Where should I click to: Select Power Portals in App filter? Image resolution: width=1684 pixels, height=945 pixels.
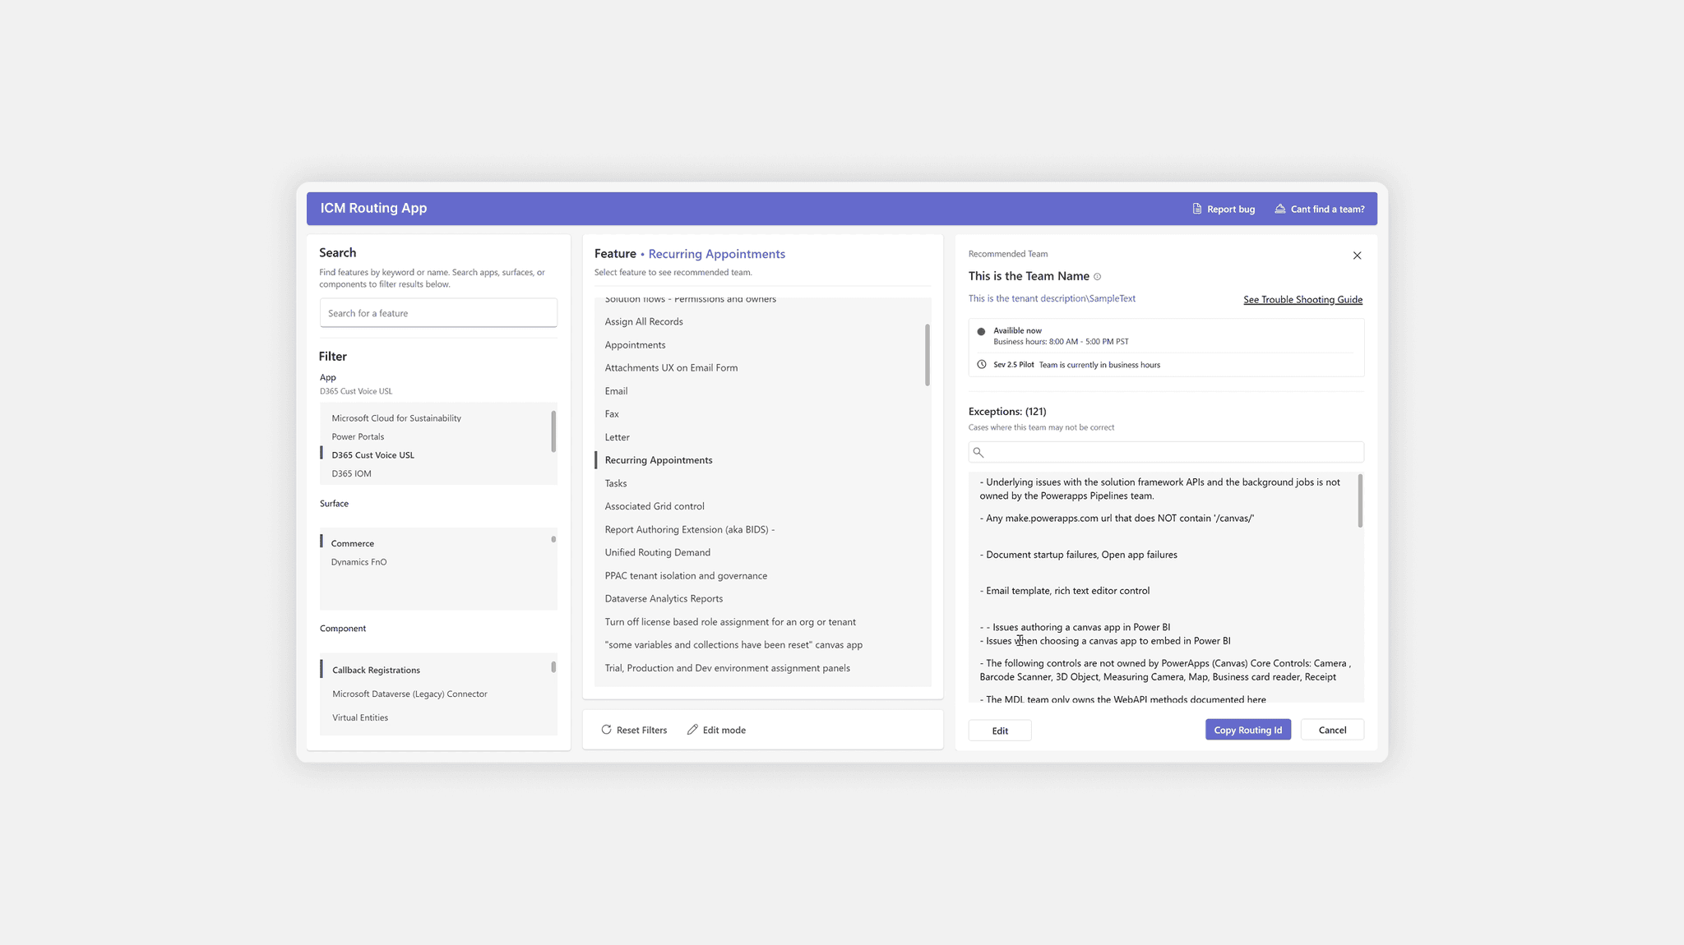(x=358, y=436)
